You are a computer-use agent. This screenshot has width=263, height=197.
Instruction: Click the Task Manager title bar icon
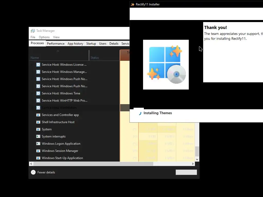[x=33, y=31]
